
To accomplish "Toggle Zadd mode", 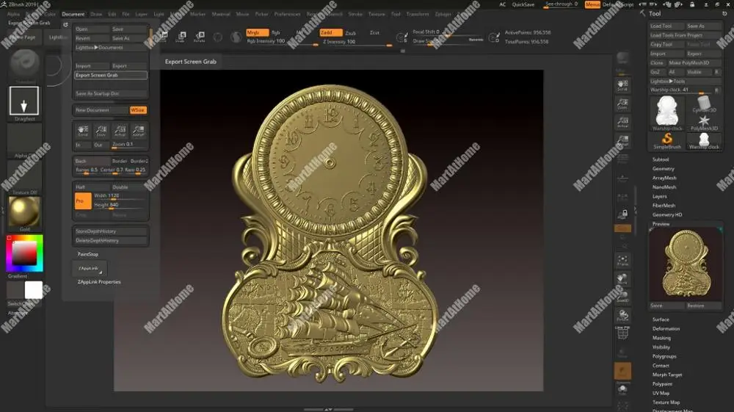I will click(330, 33).
